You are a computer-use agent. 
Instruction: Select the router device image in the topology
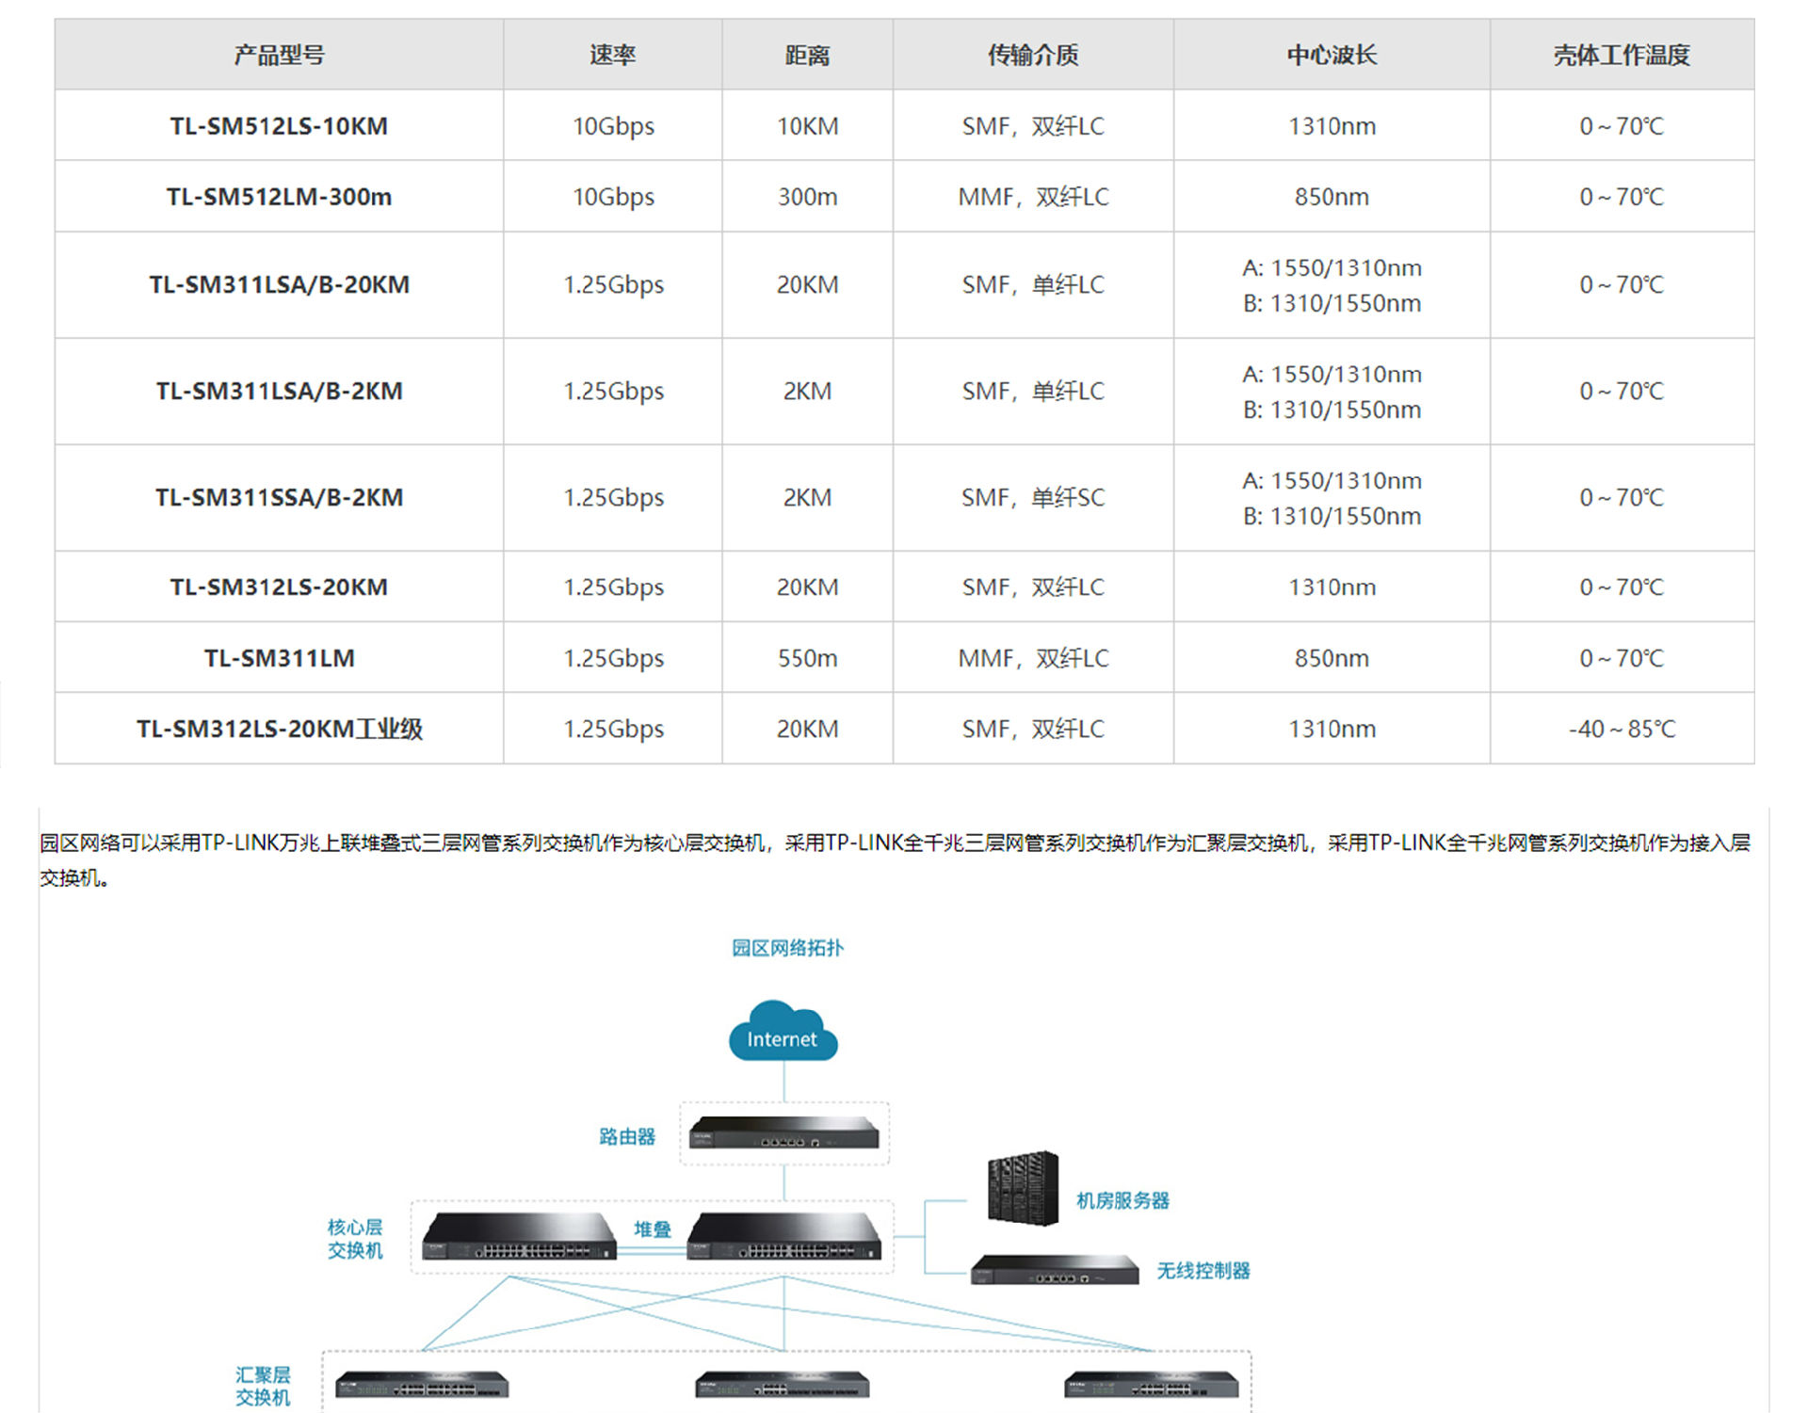[783, 1132]
